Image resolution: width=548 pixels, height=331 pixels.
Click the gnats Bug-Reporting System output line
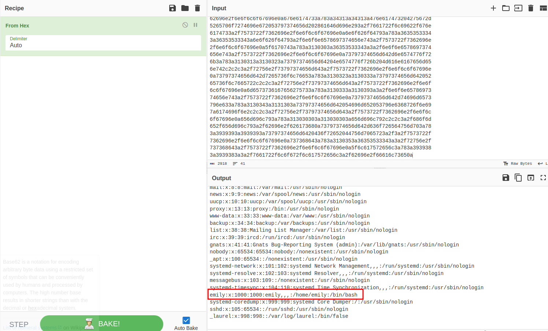[334, 245]
